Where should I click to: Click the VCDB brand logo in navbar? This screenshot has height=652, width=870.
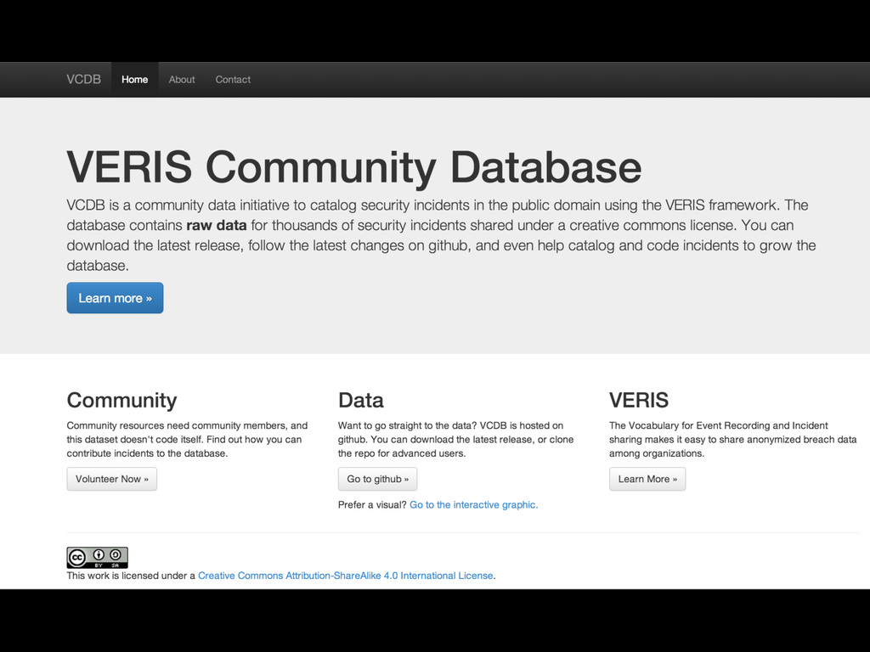click(84, 79)
